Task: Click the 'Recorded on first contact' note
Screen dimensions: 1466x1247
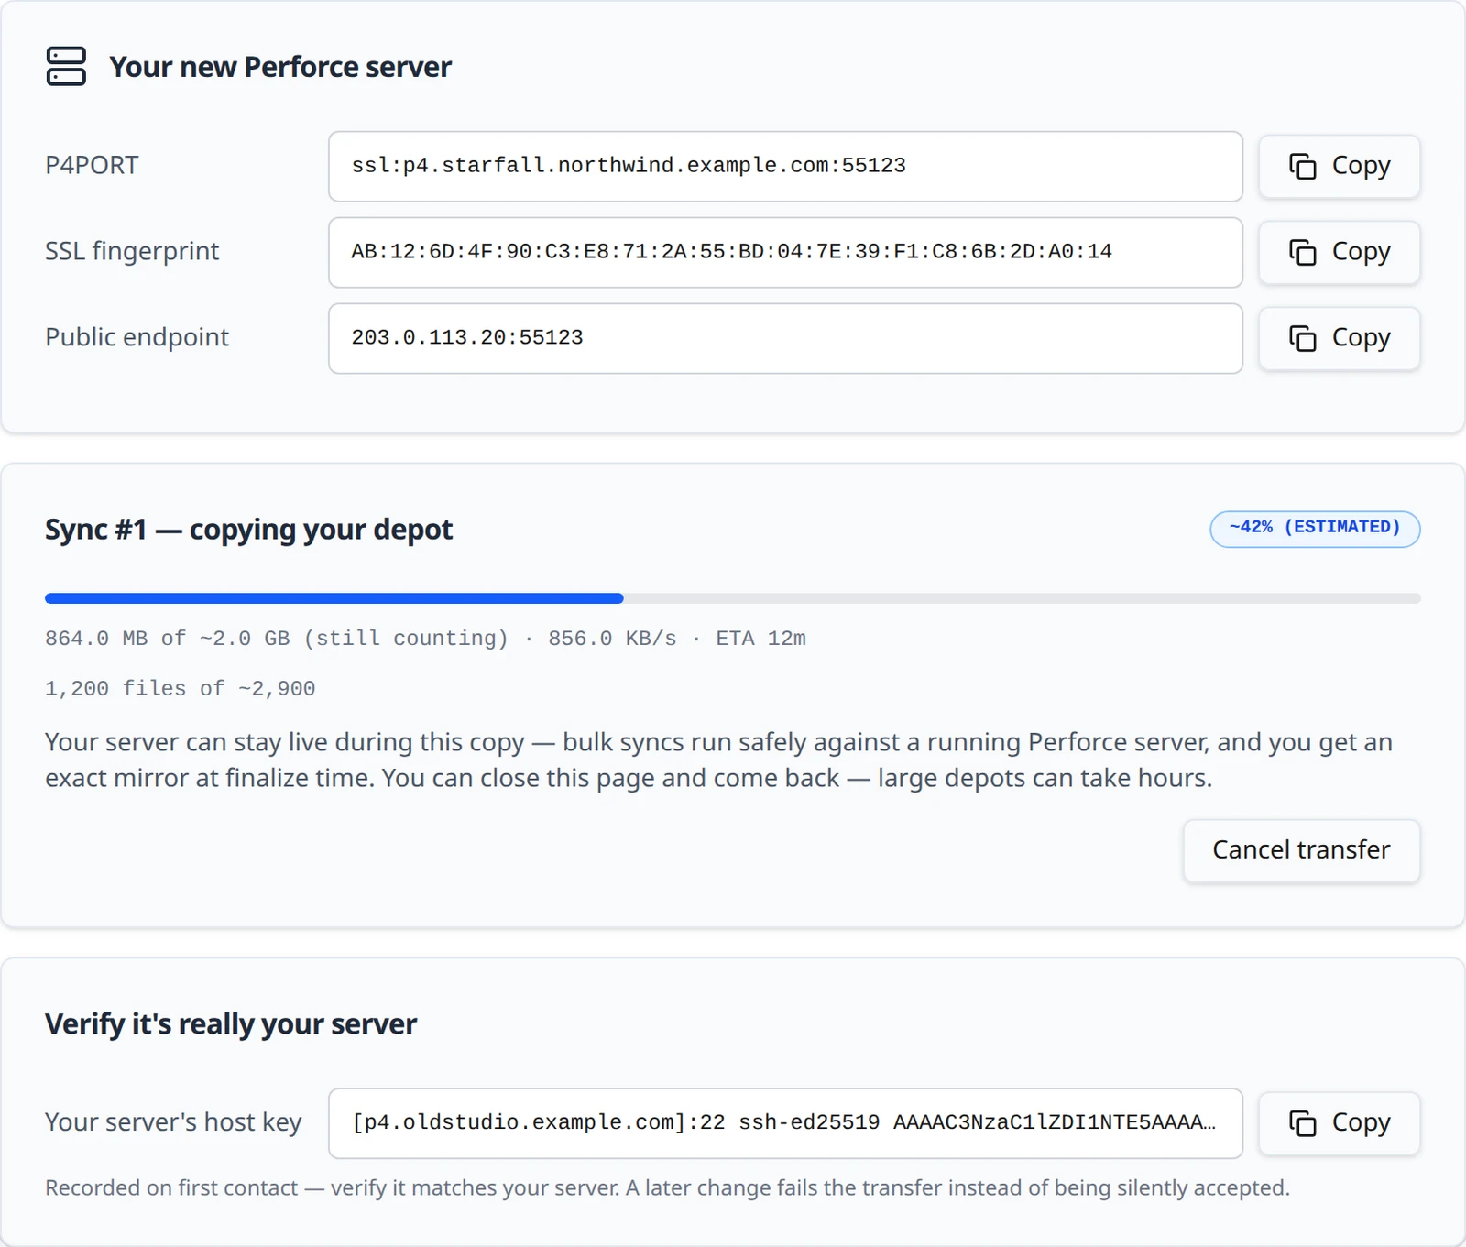Action: pyautogui.click(x=667, y=1187)
